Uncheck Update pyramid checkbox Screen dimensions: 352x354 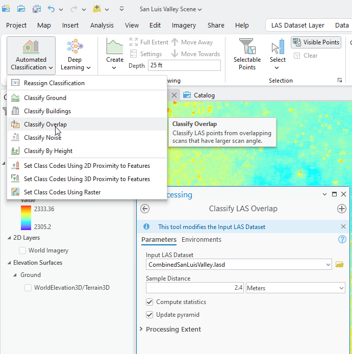point(150,315)
